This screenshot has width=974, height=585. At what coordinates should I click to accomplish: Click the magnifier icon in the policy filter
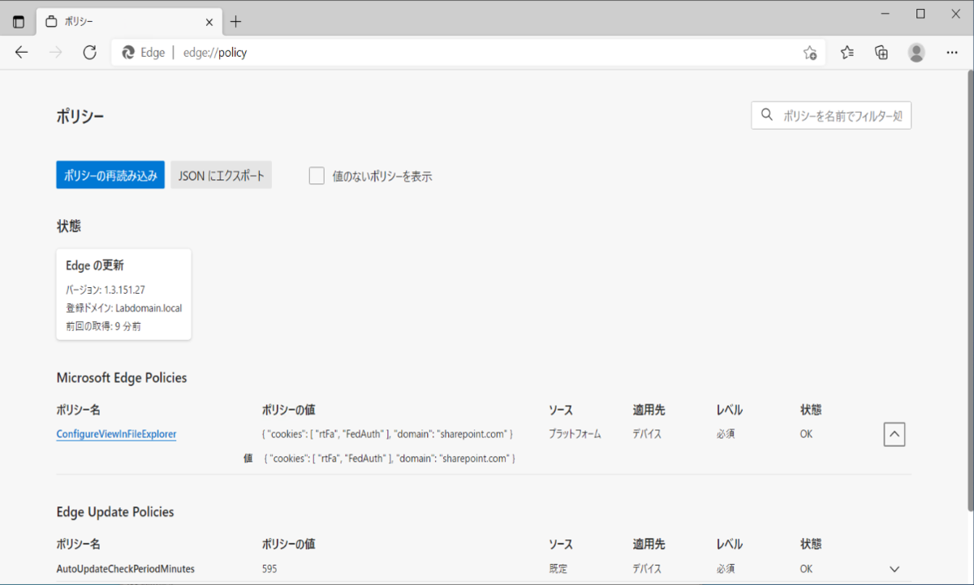pyautogui.click(x=767, y=115)
